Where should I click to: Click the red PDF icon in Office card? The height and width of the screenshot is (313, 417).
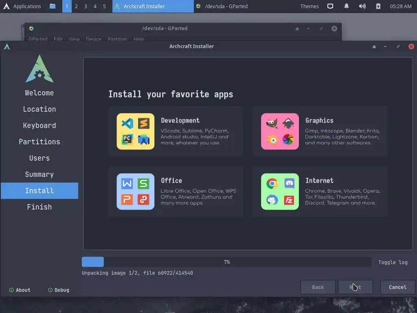tap(144, 200)
